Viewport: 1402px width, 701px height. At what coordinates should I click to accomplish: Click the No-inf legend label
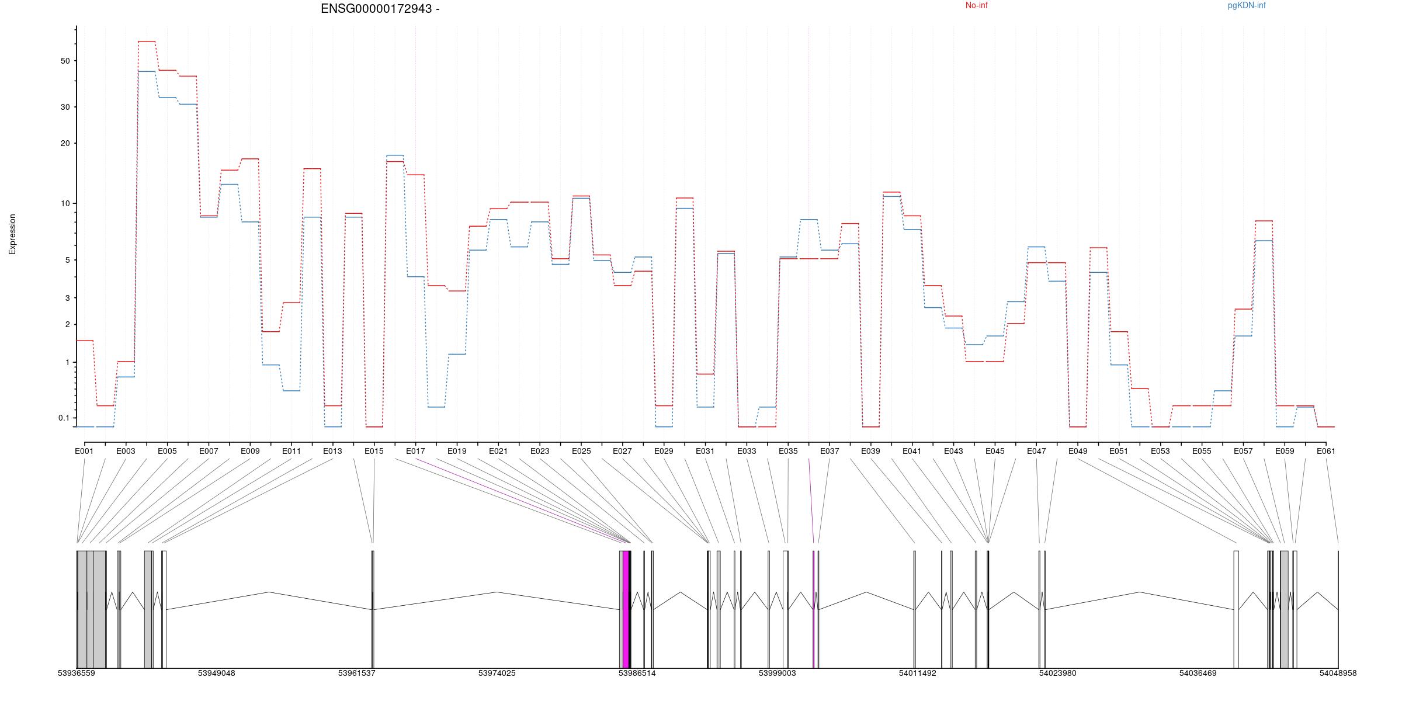pyautogui.click(x=976, y=6)
